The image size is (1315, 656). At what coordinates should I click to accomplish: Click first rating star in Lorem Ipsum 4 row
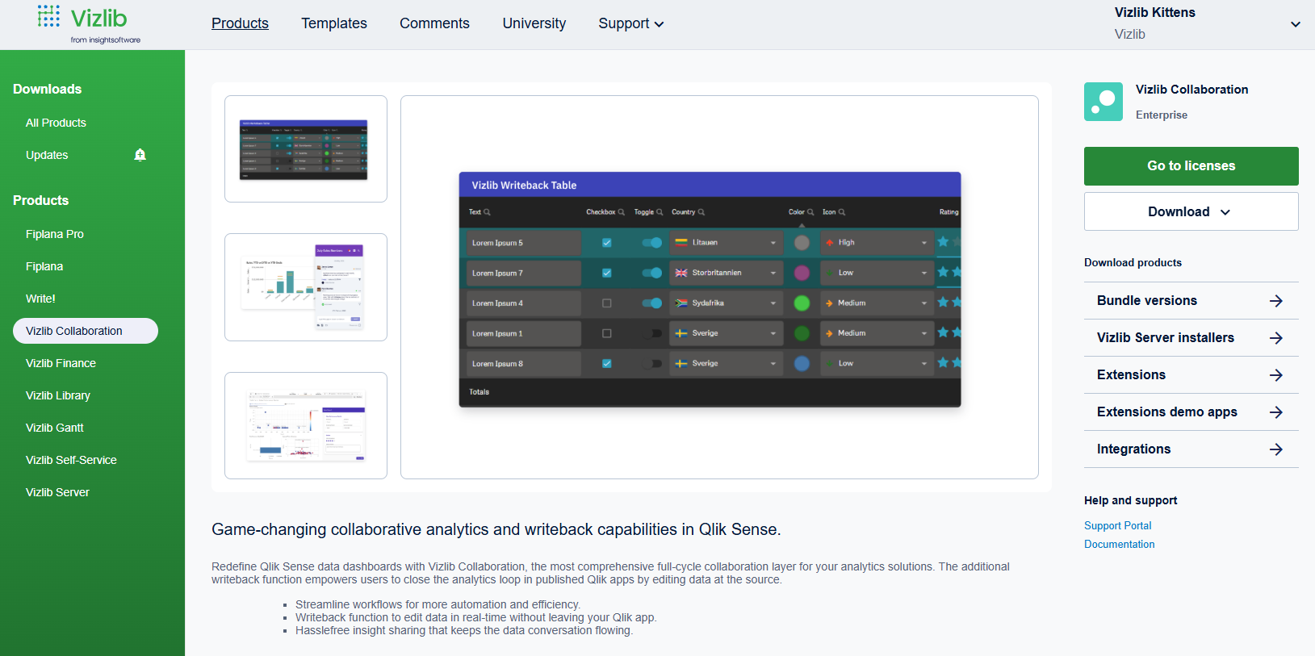click(943, 303)
